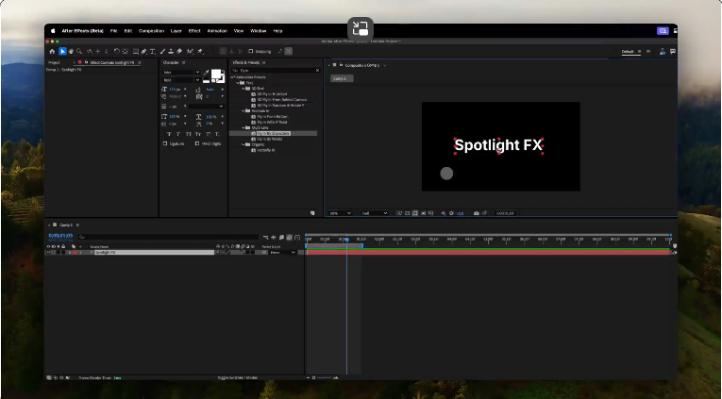This screenshot has height=399, width=722.
Task: Clear the effects search with the X
Action: pos(317,71)
